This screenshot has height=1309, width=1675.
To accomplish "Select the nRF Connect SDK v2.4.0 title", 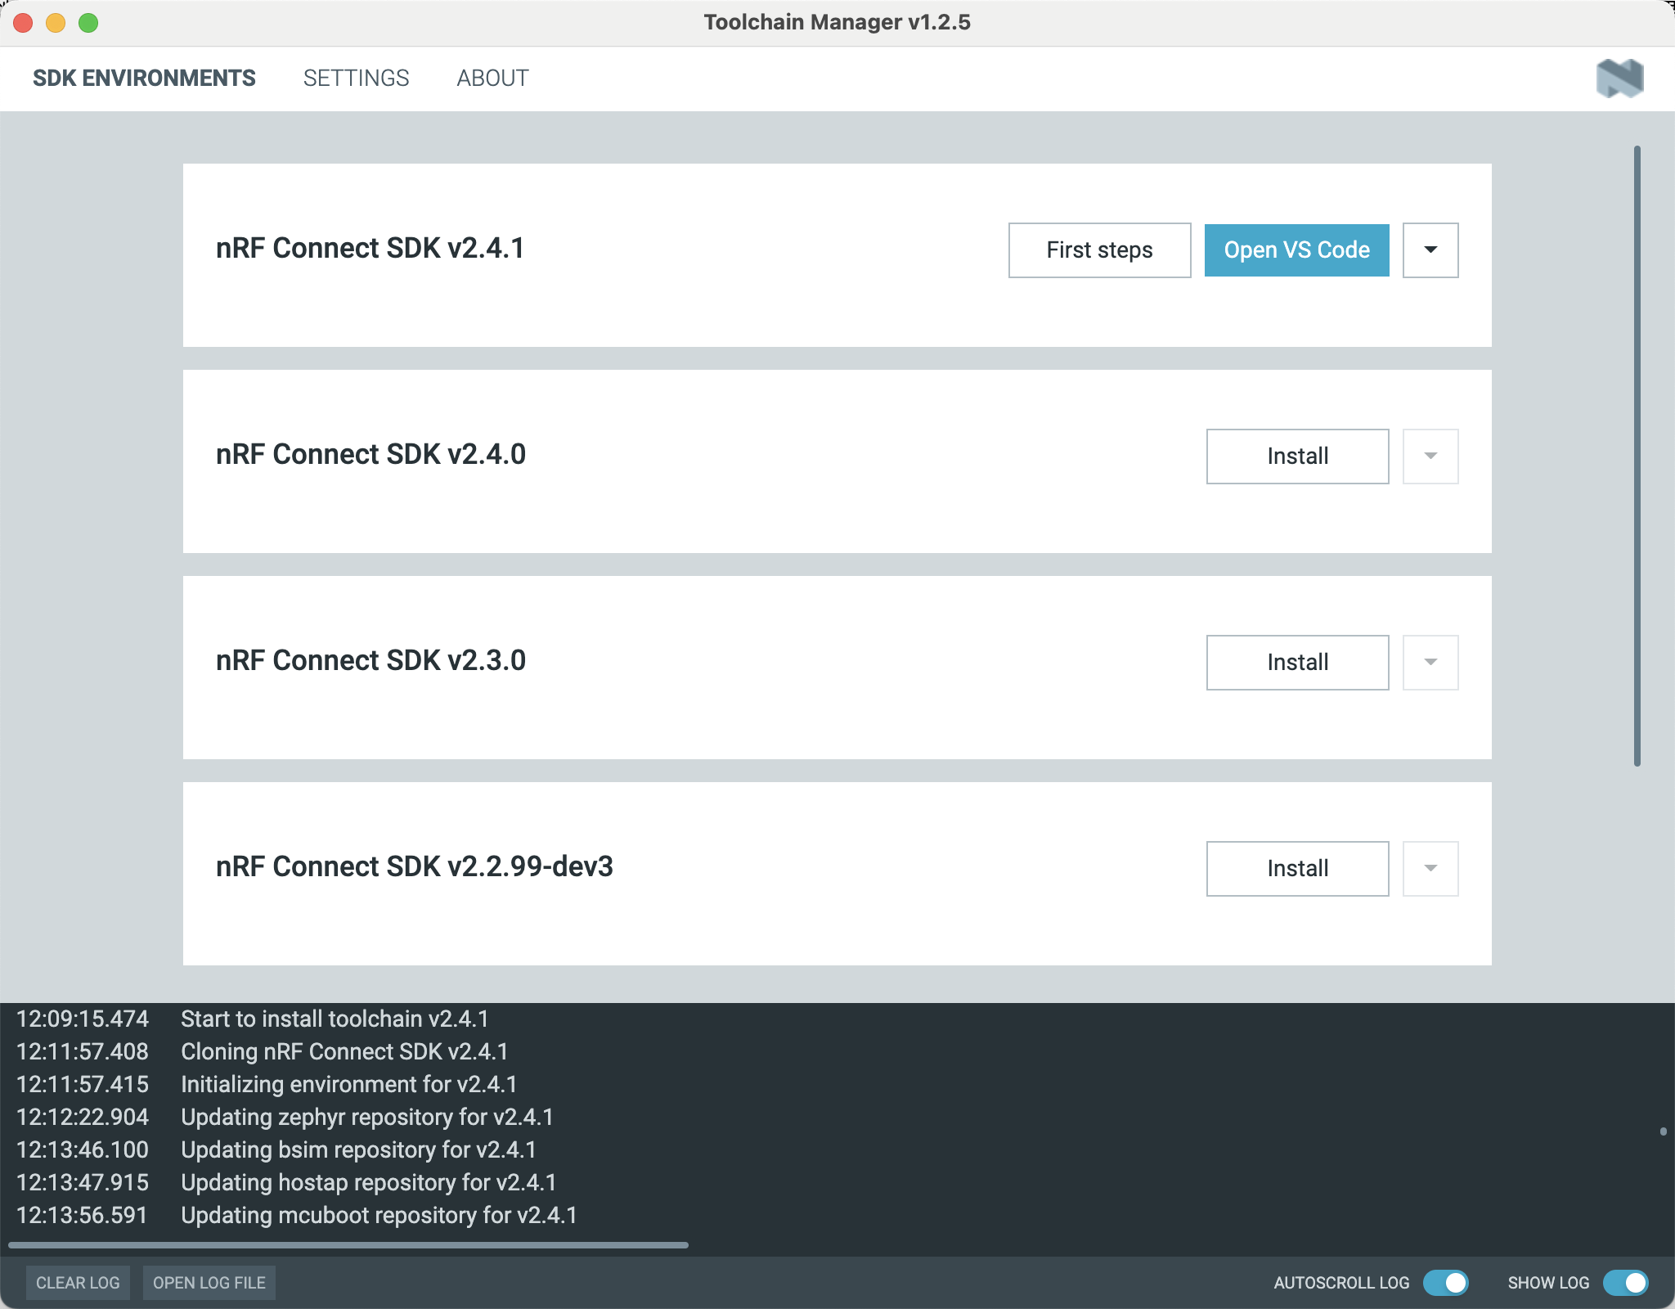I will click(370, 454).
